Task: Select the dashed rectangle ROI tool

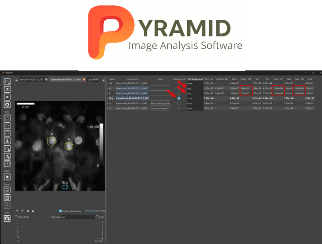Action: [7, 133]
